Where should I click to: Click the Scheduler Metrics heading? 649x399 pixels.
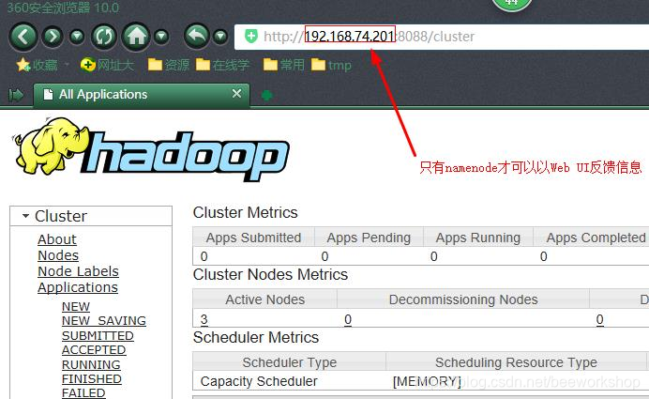[x=256, y=338]
